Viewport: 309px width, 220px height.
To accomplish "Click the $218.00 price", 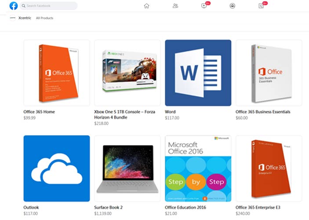I will (101, 123).
